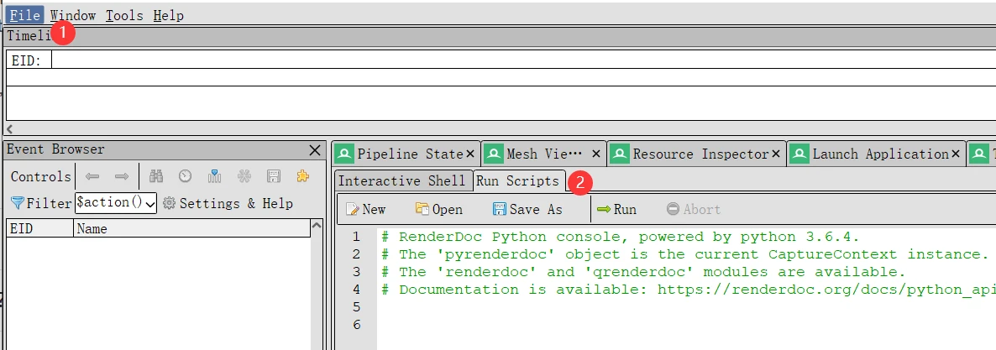Open the File menu
The width and height of the screenshot is (996, 350).
24,15
